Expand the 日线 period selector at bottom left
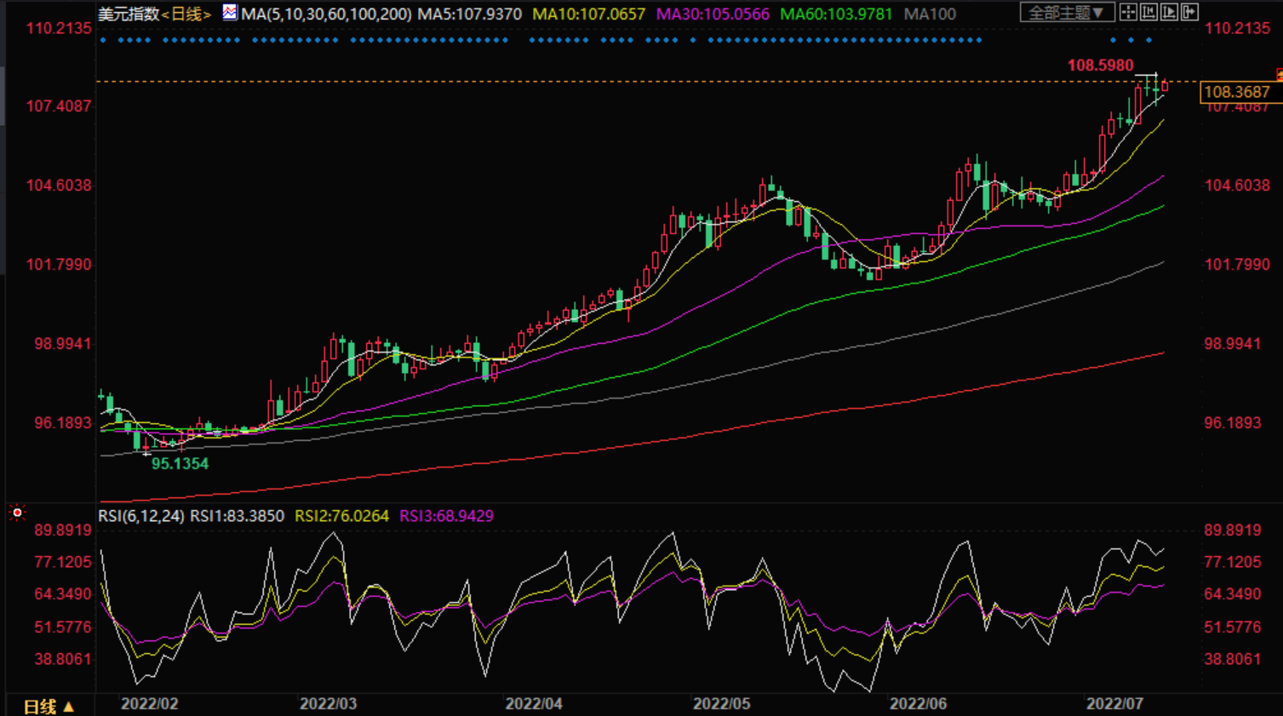The height and width of the screenshot is (716, 1283). pyautogui.click(x=49, y=707)
